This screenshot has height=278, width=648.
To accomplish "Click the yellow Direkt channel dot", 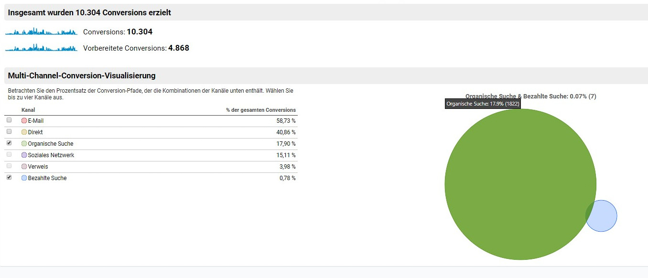I will pos(24,132).
